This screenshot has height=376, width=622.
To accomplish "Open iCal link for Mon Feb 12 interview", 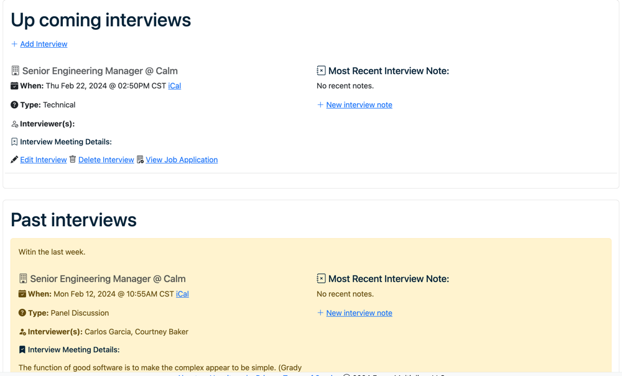I will point(182,294).
